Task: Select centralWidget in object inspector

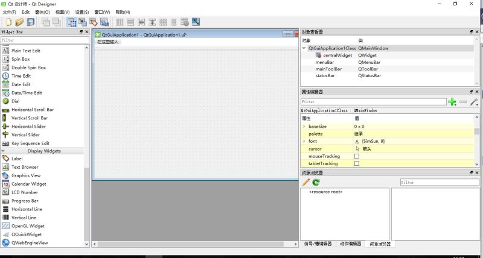Action: coord(337,55)
